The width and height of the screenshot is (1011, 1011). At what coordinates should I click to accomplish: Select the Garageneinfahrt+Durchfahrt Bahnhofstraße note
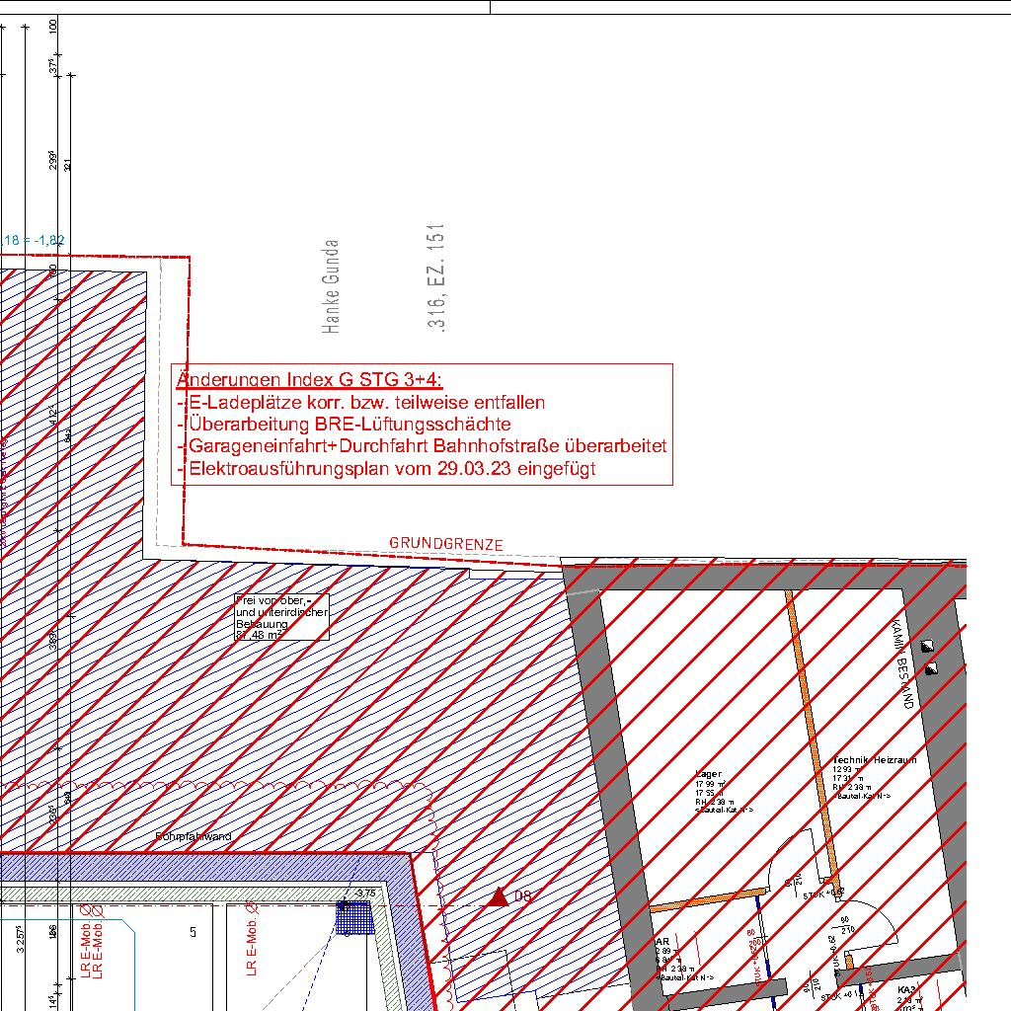point(422,446)
